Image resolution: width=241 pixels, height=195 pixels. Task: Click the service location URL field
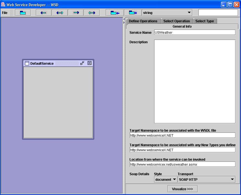pyautogui.click(x=183, y=164)
